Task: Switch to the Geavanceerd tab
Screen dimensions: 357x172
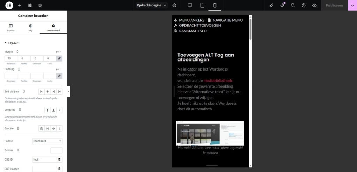Action: (x=53, y=28)
